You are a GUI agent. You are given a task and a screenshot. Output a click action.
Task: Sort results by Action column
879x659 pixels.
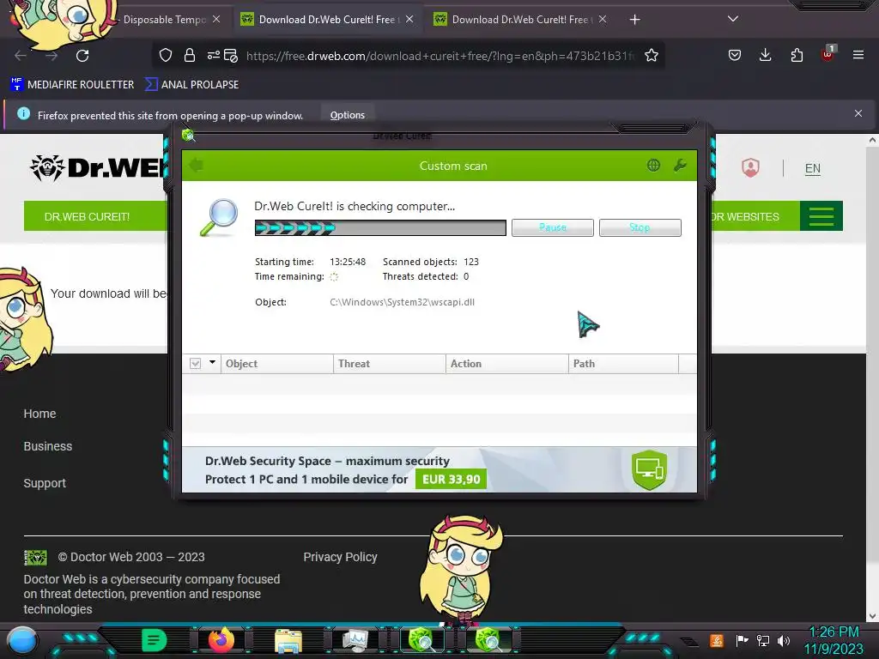pyautogui.click(x=506, y=364)
